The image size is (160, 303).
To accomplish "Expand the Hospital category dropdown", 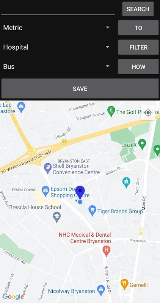I will click(57, 47).
